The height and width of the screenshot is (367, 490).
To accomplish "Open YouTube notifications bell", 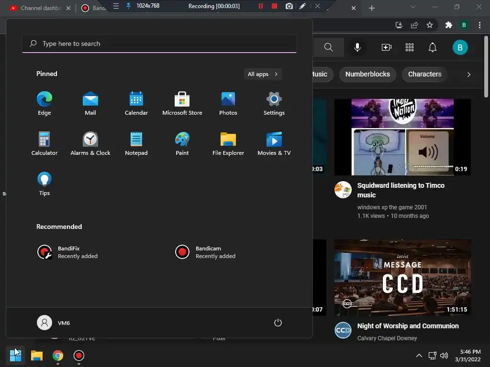I will point(433,47).
